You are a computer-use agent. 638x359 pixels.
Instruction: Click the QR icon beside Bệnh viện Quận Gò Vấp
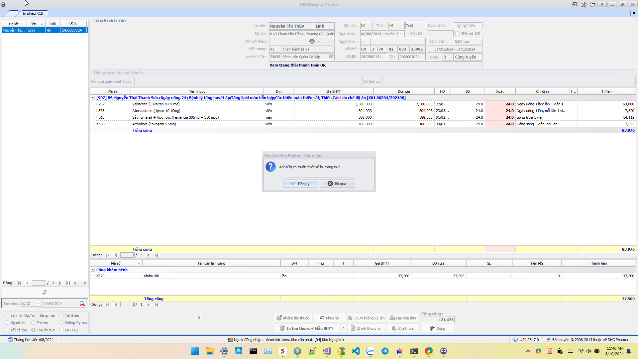tap(331, 57)
